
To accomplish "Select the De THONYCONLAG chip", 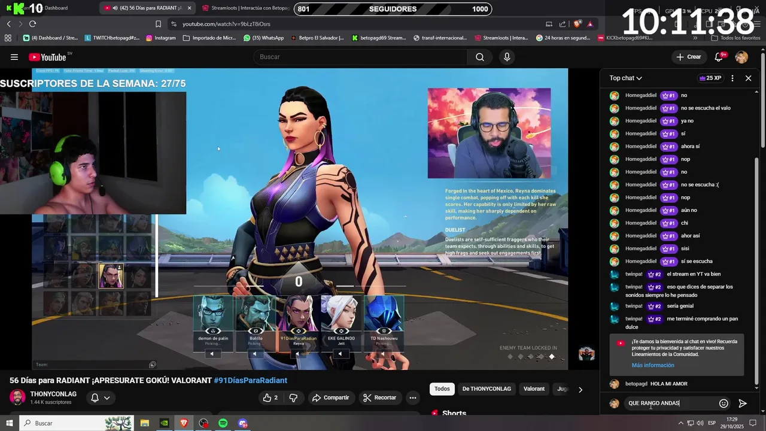I will [487, 389].
